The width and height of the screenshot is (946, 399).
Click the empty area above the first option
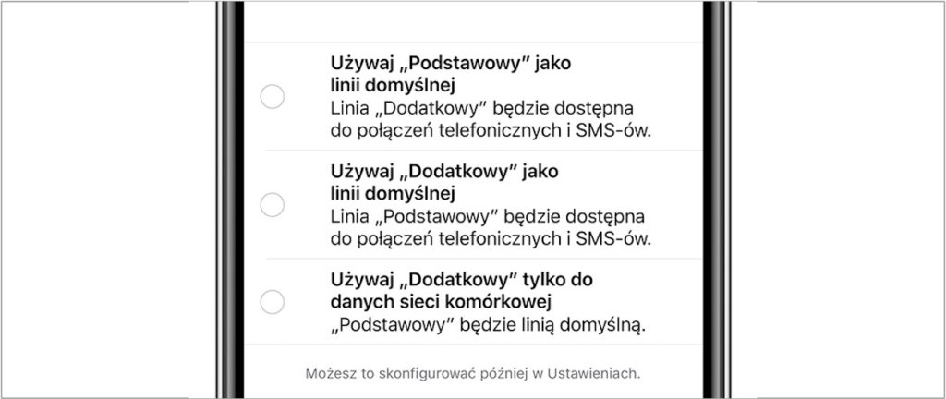point(473,20)
